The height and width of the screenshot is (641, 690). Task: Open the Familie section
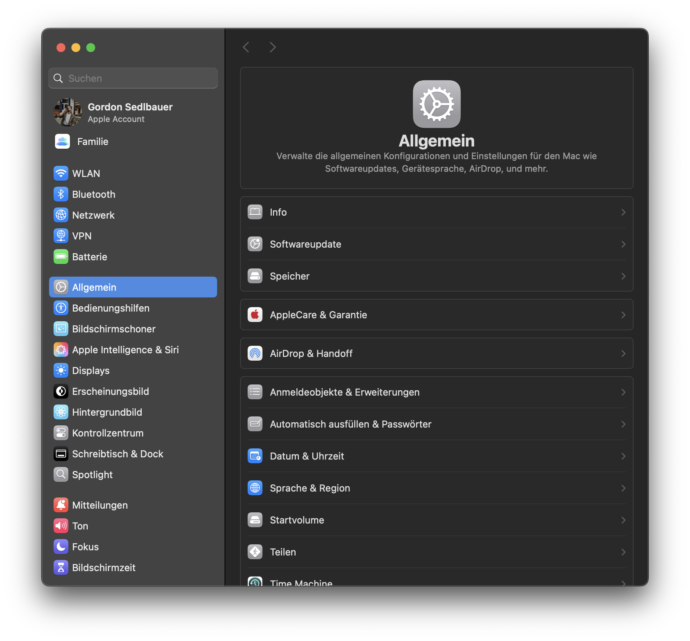tap(93, 142)
